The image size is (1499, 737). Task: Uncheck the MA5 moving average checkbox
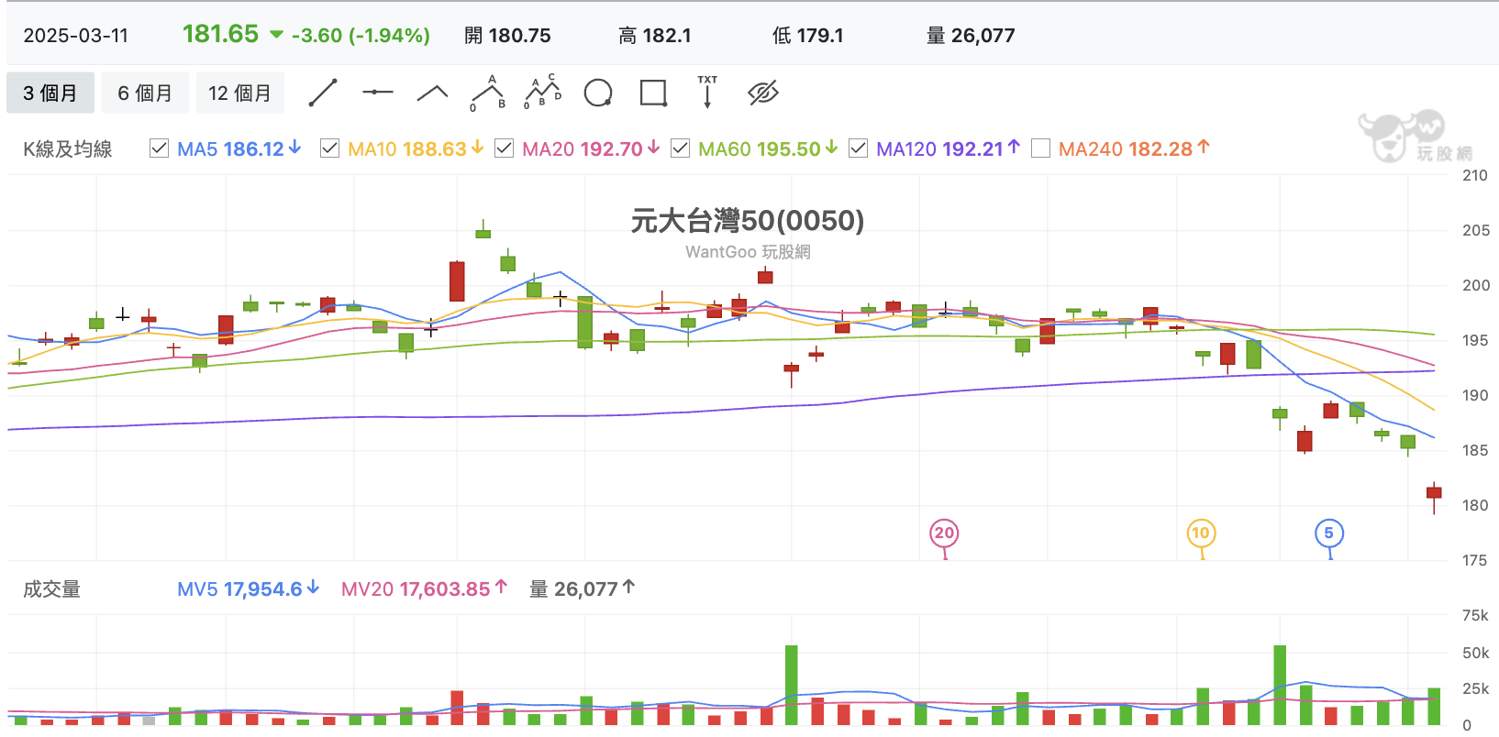tap(159, 148)
